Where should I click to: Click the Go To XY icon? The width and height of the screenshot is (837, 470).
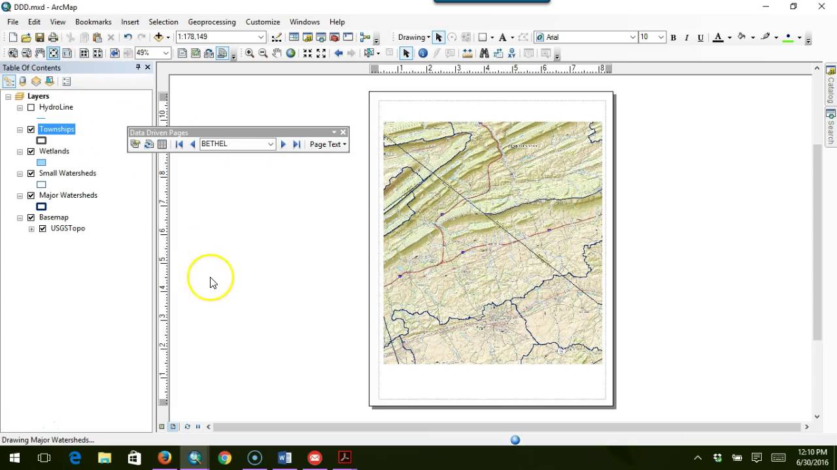click(x=512, y=53)
